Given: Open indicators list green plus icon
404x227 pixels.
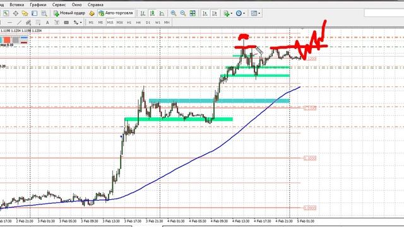Looking at the screenshot, I should (x=227, y=13).
